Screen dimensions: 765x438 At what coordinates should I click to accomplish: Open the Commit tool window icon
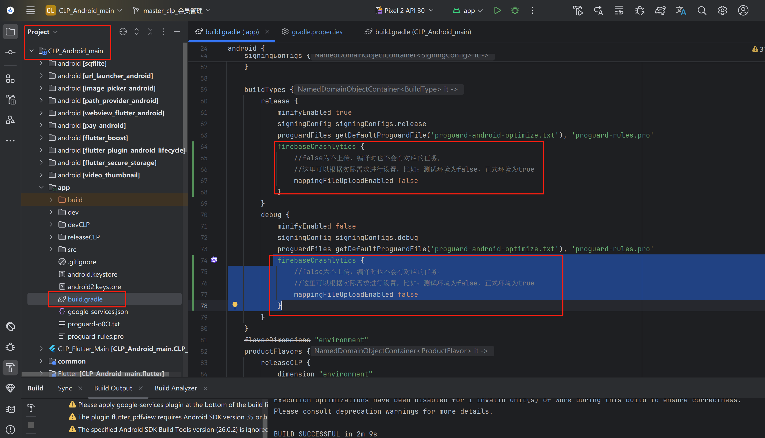coord(10,52)
